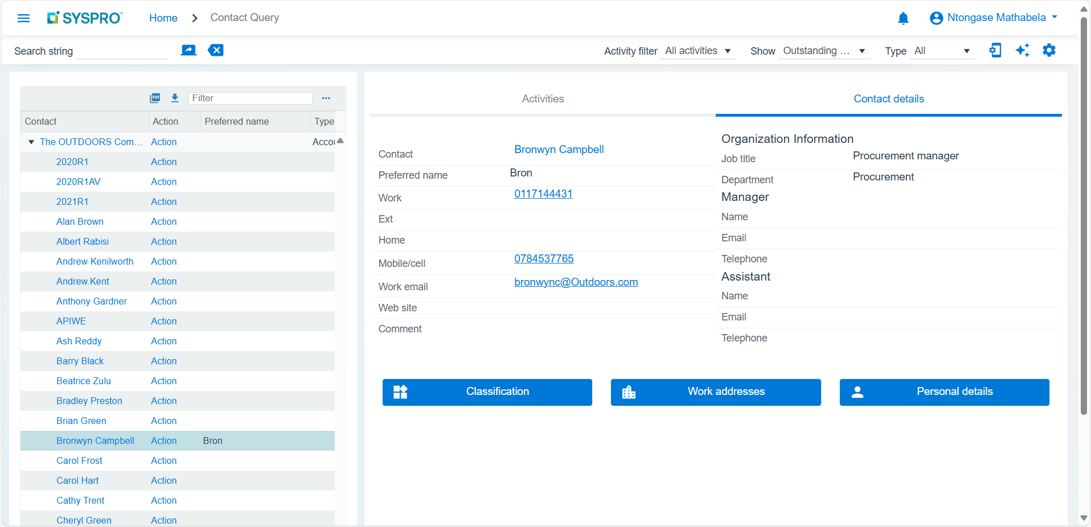
Task: Click the bronwync@Outdoors.com email link
Action: point(576,282)
